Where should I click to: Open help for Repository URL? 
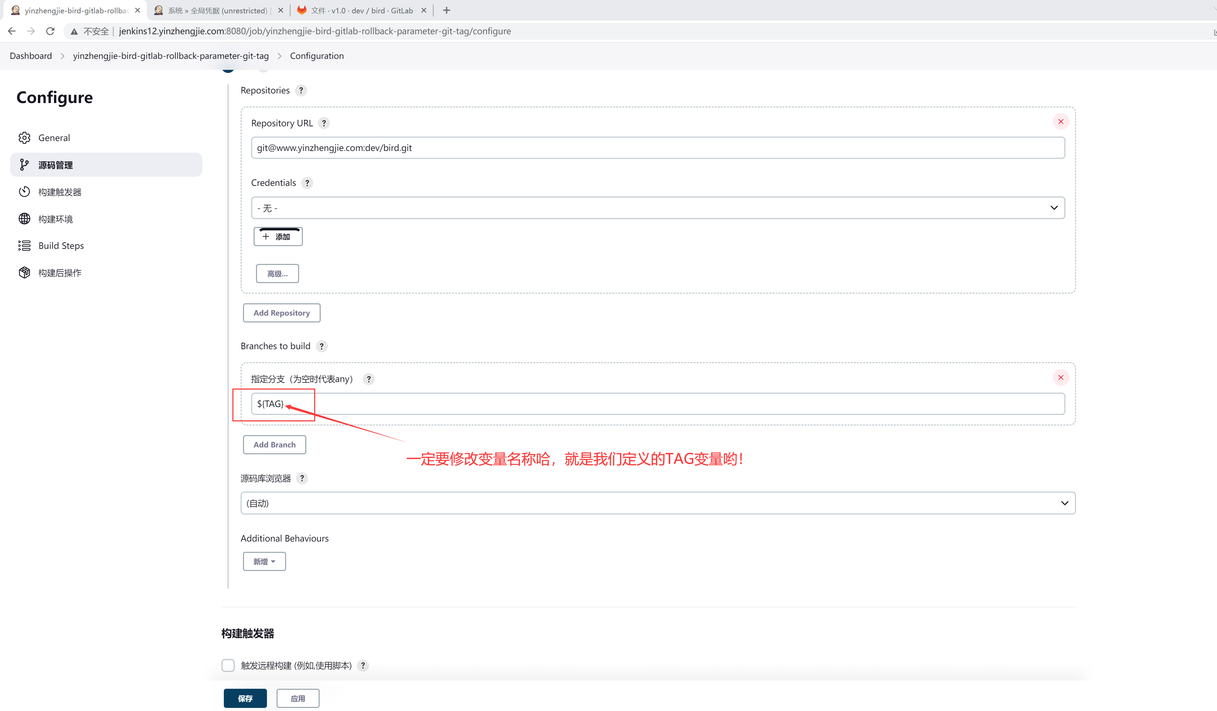[324, 123]
